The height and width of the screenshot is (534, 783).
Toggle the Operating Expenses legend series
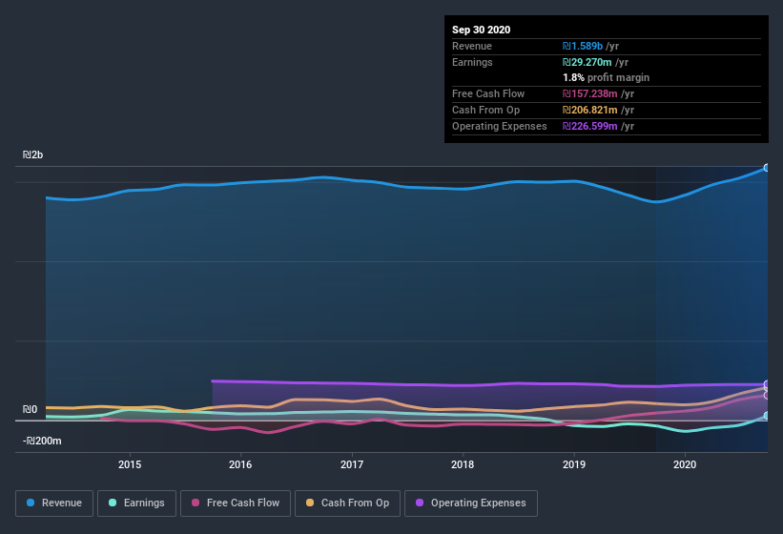tap(471, 503)
